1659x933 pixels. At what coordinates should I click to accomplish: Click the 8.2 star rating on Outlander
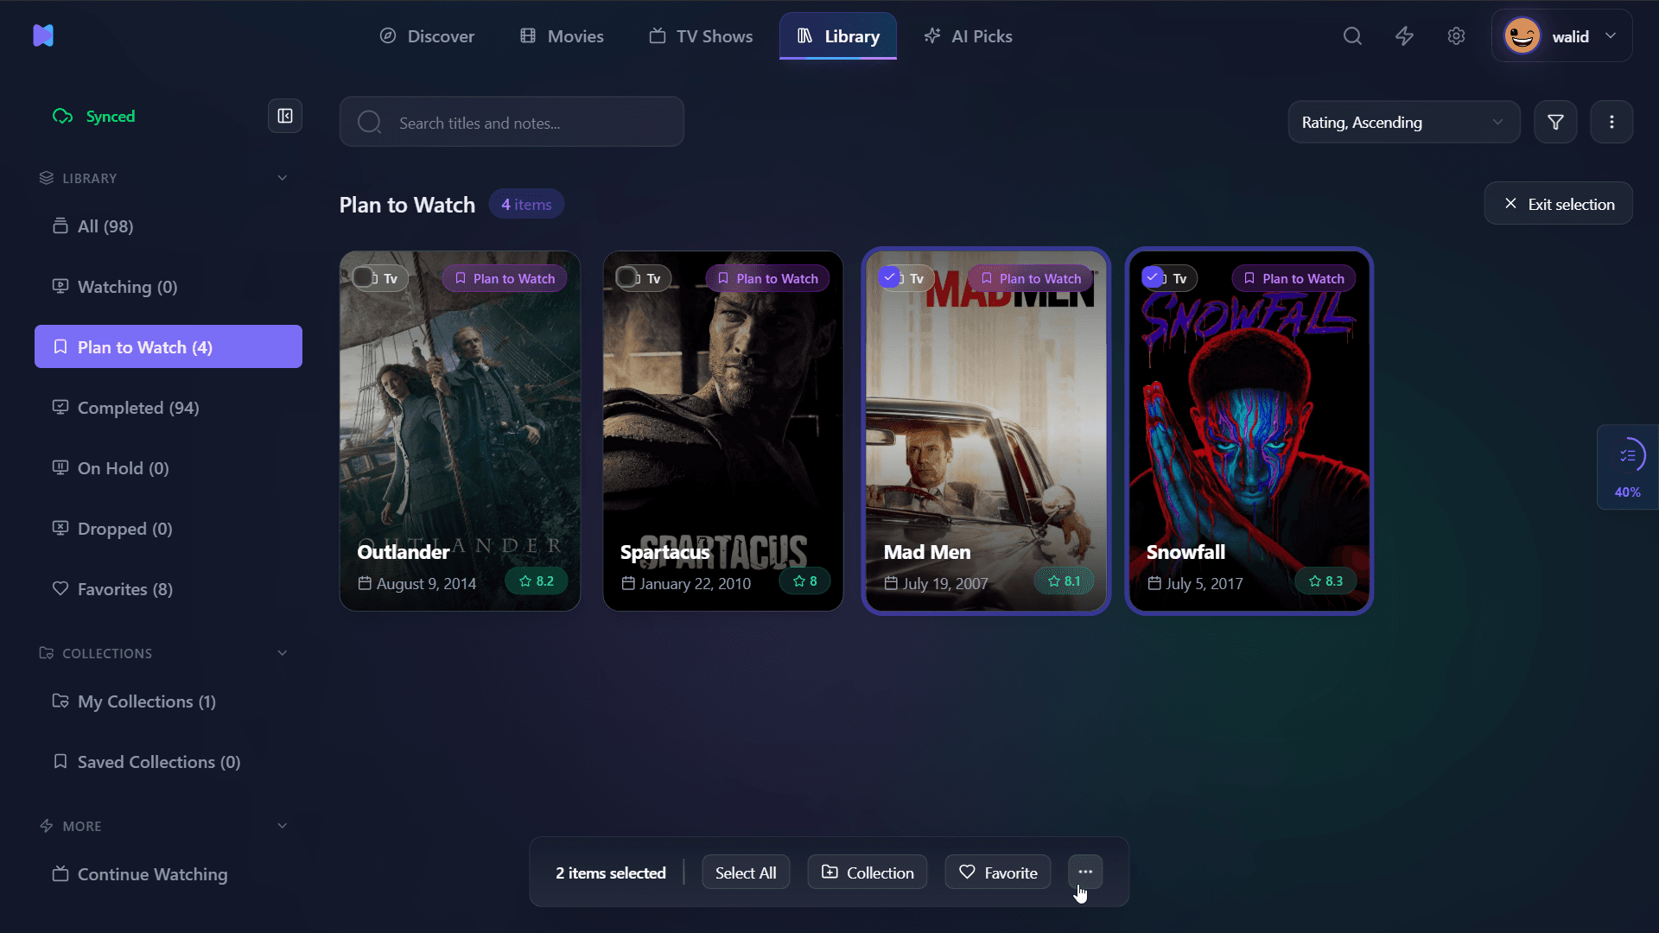(536, 581)
